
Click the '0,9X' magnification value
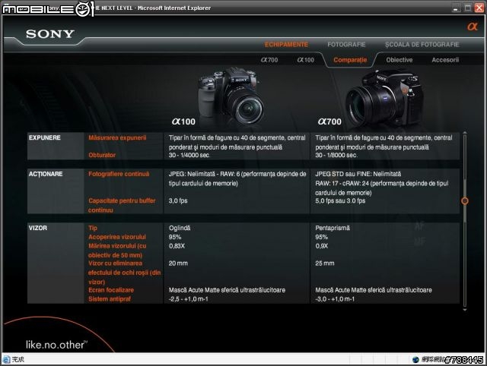tap(321, 246)
